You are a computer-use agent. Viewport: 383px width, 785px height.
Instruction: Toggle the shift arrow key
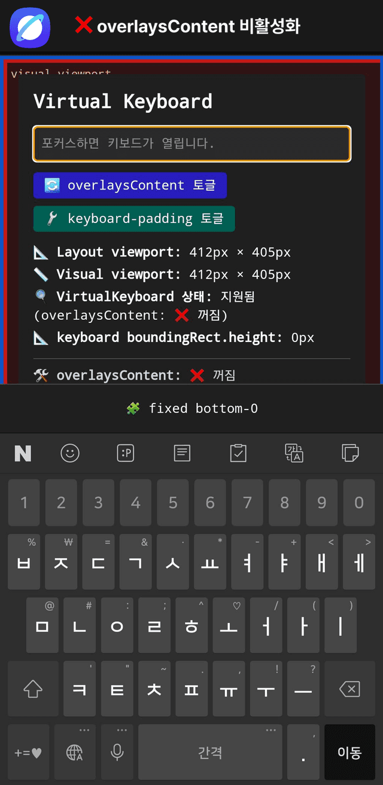[33, 689]
